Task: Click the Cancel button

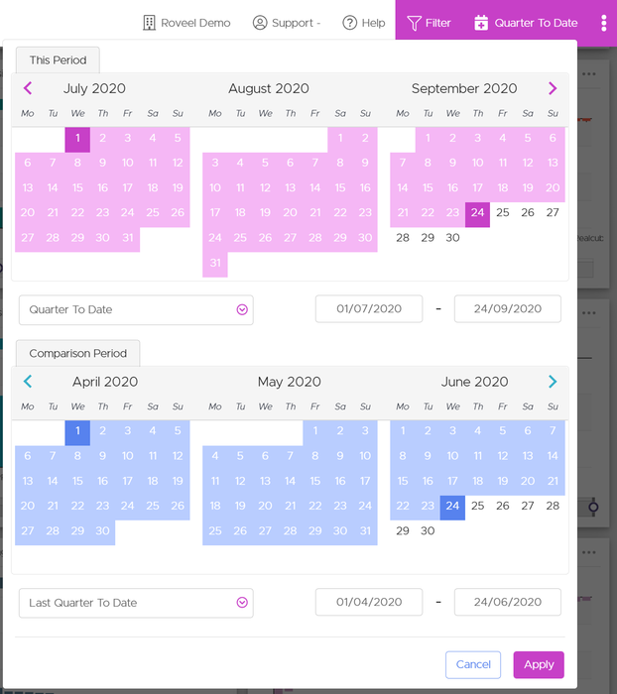Action: click(x=473, y=664)
